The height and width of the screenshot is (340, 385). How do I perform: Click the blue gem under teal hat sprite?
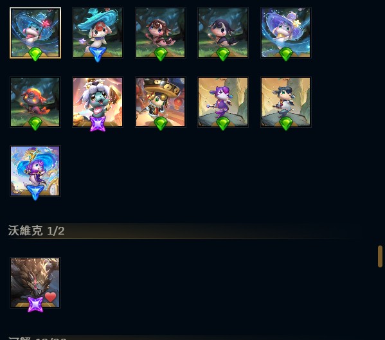coord(98,55)
